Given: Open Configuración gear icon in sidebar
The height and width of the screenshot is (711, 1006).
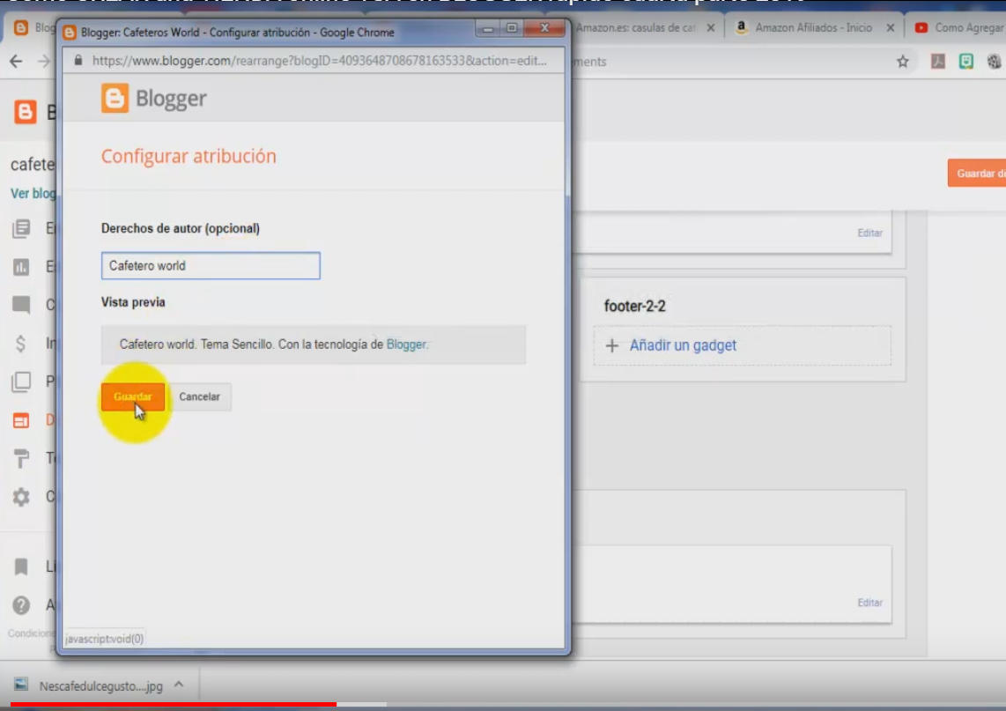Looking at the screenshot, I should (x=21, y=497).
